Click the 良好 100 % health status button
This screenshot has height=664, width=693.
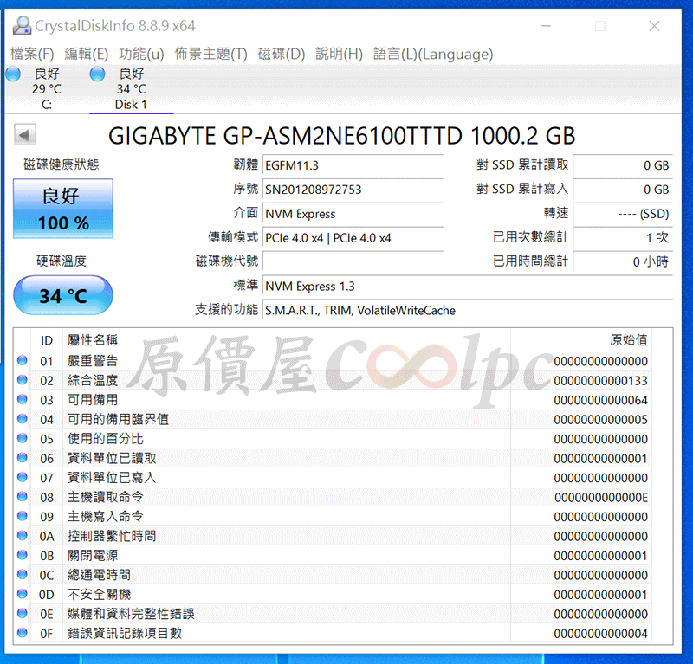pyautogui.click(x=63, y=209)
